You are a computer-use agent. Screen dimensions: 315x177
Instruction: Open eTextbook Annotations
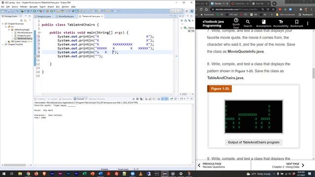click(264, 23)
